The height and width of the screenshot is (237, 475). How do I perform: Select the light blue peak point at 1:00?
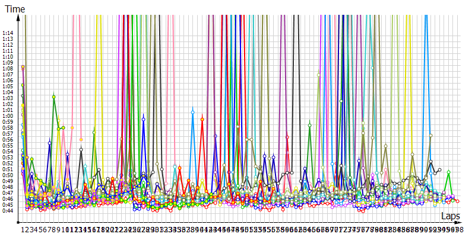click(192, 112)
